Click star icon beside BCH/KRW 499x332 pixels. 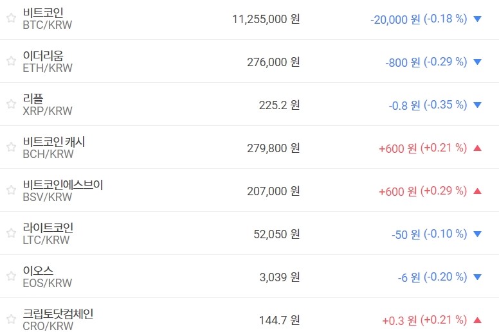[x=11, y=148]
